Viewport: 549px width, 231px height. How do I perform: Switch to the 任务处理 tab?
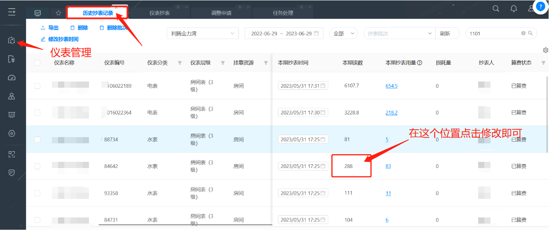tap(283, 13)
